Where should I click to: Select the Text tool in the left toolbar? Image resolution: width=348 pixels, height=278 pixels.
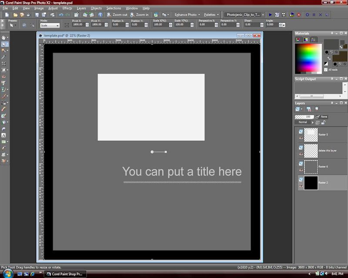tap(4, 135)
